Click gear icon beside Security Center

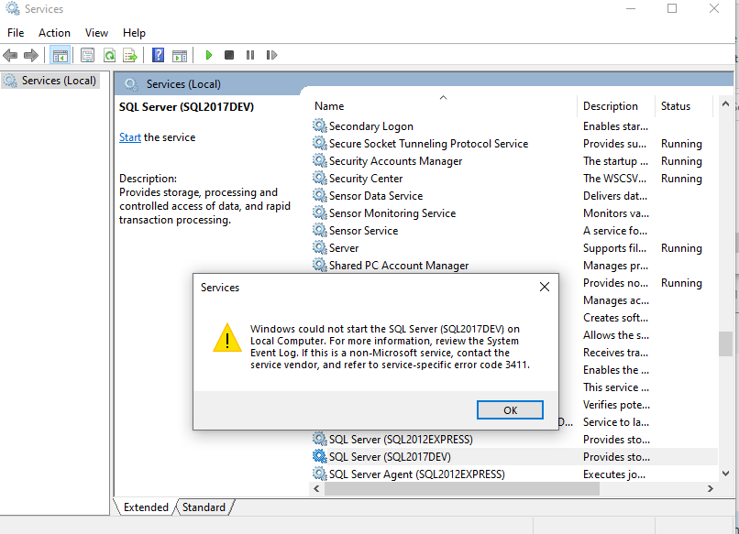320,178
